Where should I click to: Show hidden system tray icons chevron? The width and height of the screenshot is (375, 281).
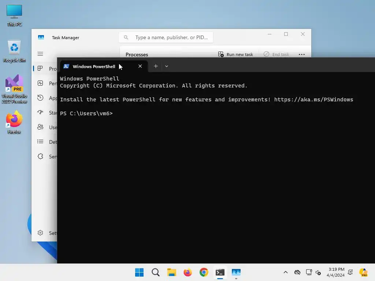(x=286, y=272)
